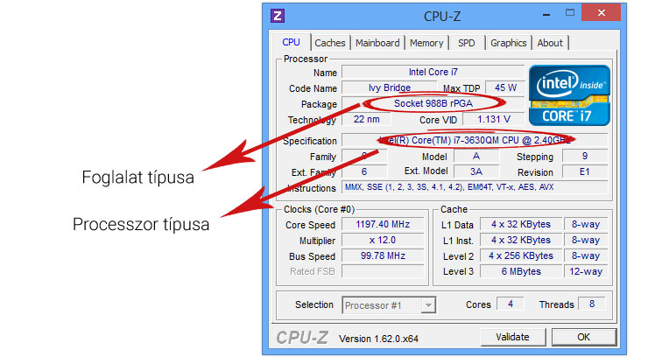Switch to the Caches tab
The width and height of the screenshot is (648, 357).
(x=330, y=43)
